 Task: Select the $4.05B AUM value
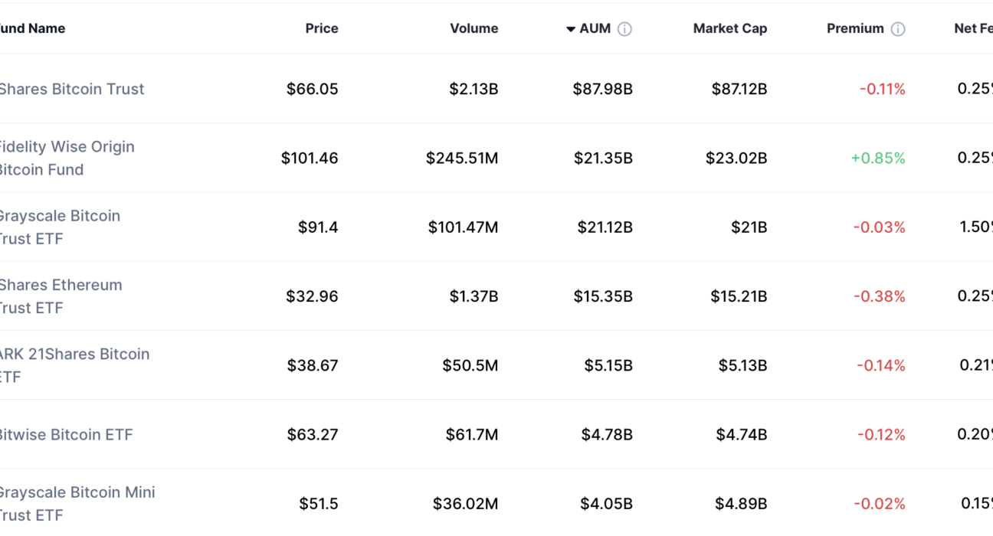[x=607, y=503]
